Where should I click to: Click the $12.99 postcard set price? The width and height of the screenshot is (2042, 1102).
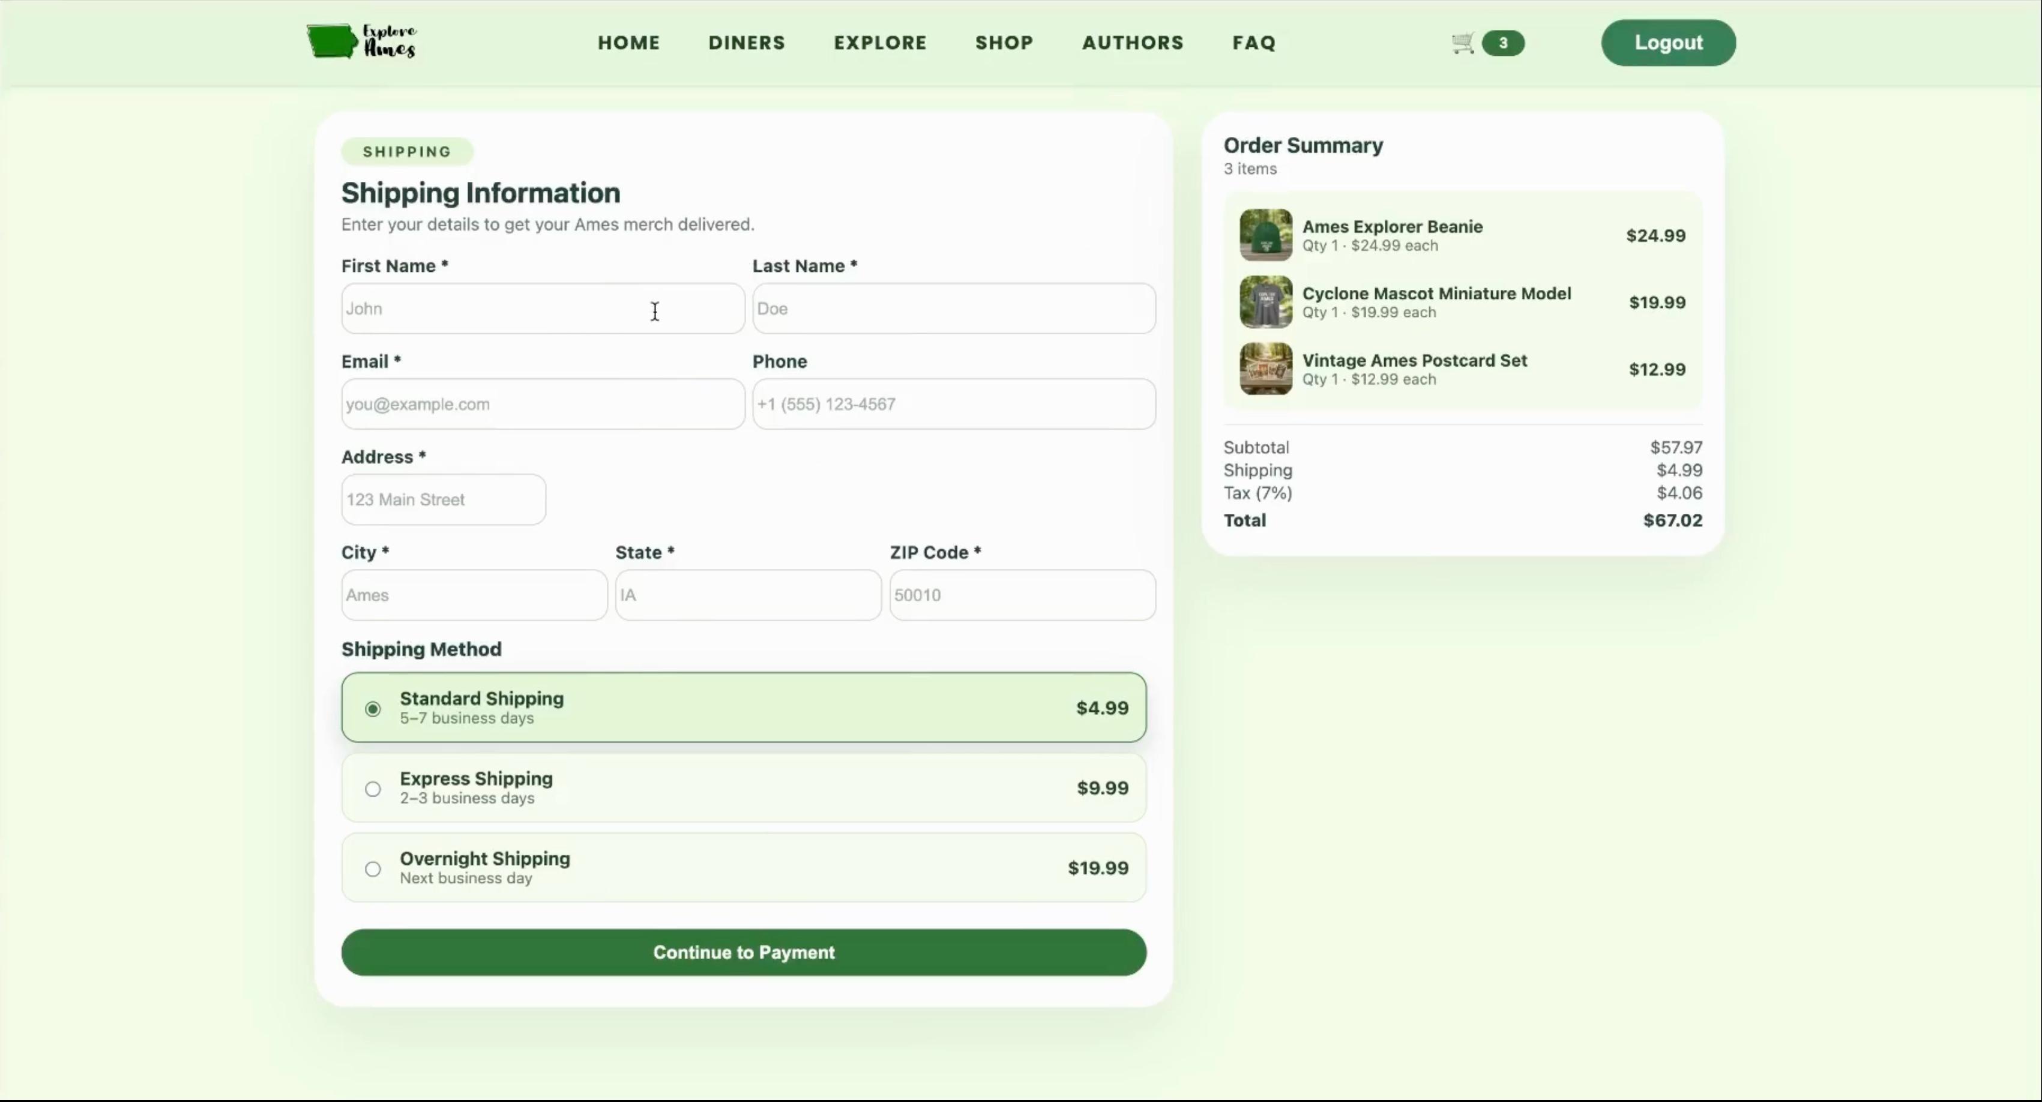pyautogui.click(x=1657, y=370)
